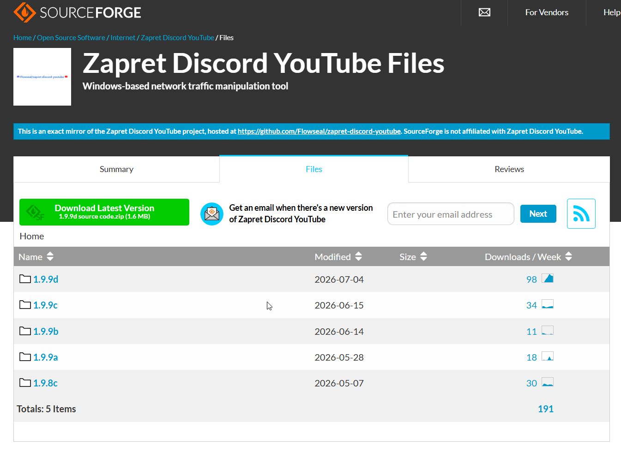Focus the email address input field
Viewport: 621px width, 457px height.
click(x=451, y=214)
